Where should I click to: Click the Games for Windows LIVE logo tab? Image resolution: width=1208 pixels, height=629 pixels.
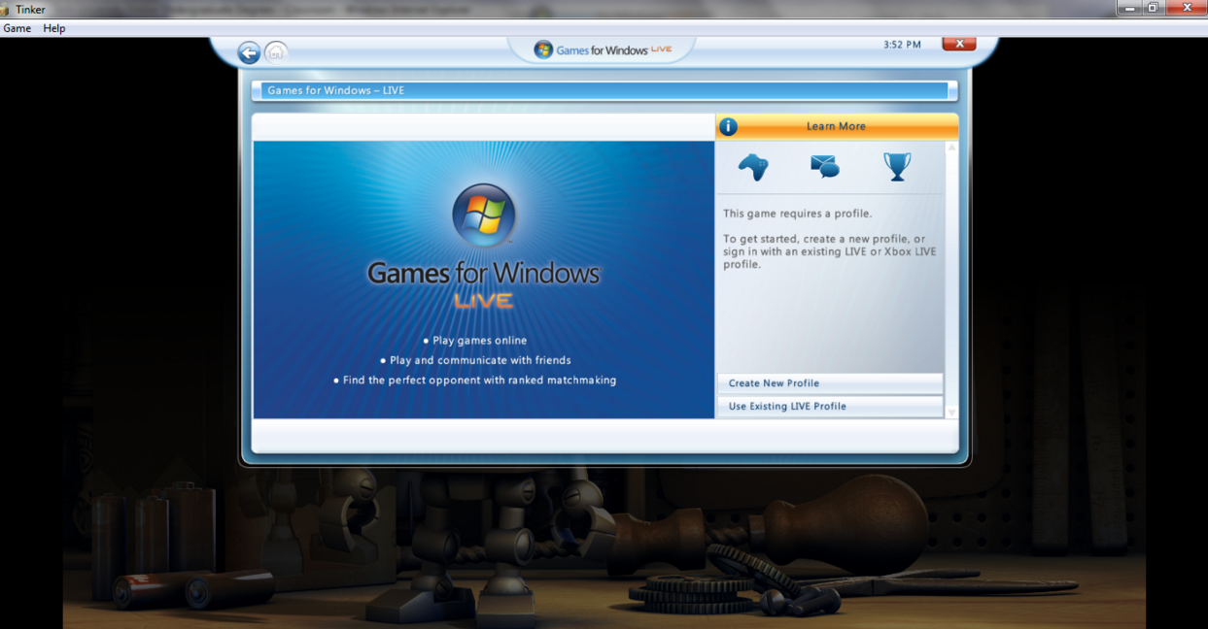(x=603, y=50)
